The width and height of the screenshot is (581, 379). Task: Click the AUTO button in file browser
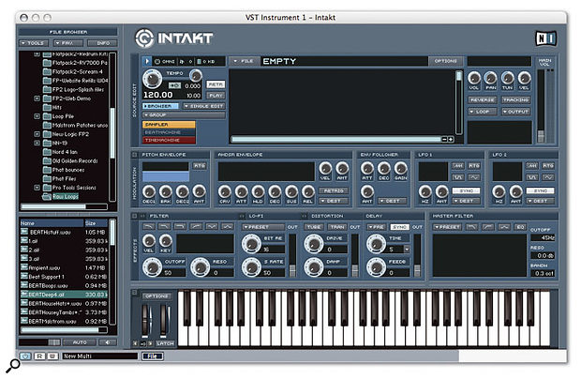[x=80, y=342]
